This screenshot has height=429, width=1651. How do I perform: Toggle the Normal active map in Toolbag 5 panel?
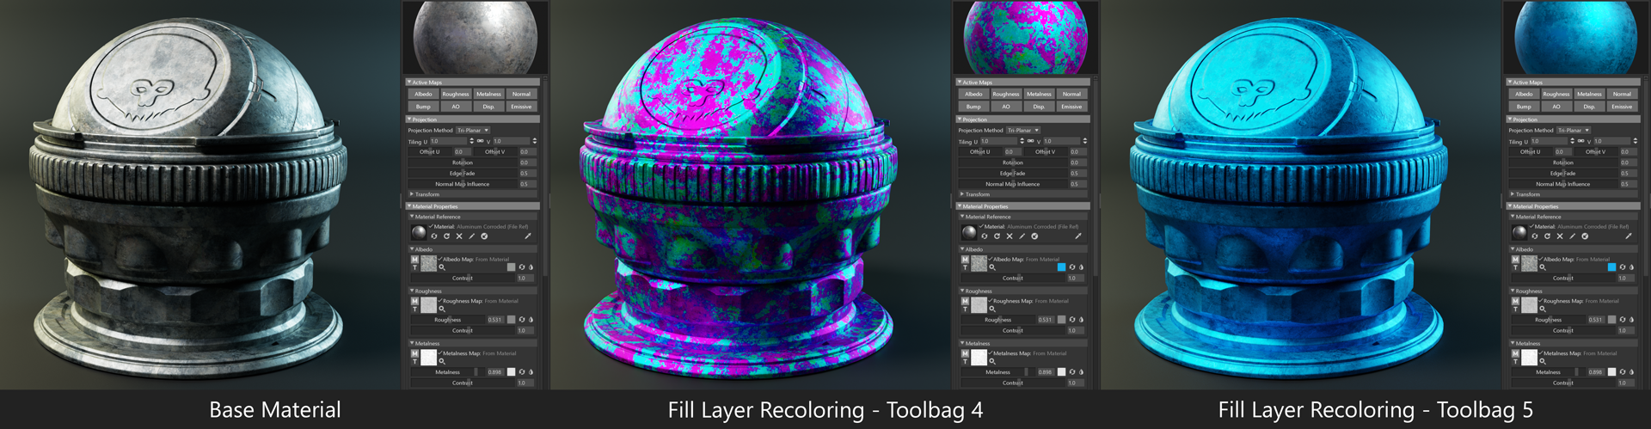(1622, 95)
